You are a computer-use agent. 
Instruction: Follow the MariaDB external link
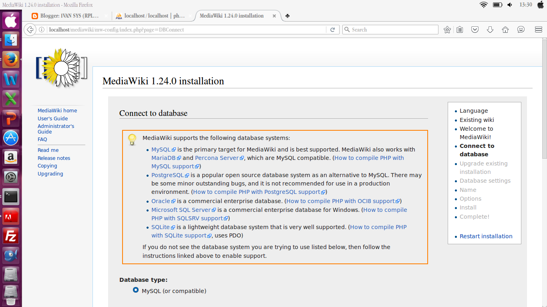[166, 158]
